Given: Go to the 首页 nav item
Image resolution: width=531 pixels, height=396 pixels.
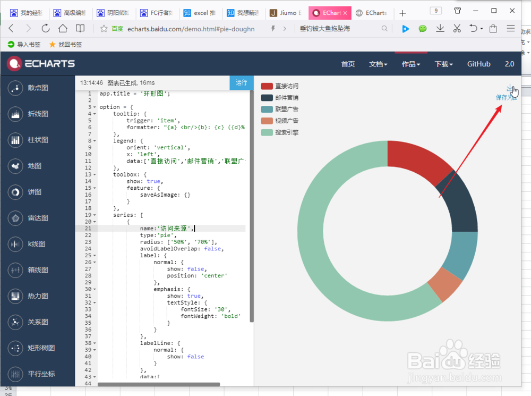Looking at the screenshot, I should click(x=348, y=64).
